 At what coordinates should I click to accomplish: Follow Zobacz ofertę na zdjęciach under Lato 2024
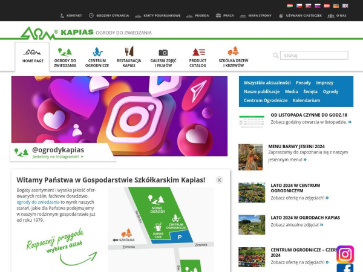click(x=299, y=198)
